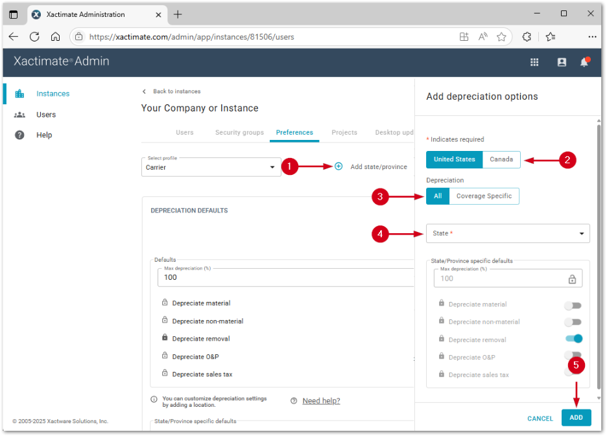Image resolution: width=607 pixels, height=436 pixels.
Task: Click lock icon beside Depreciate non-material in defaults
Action: pos(165,320)
